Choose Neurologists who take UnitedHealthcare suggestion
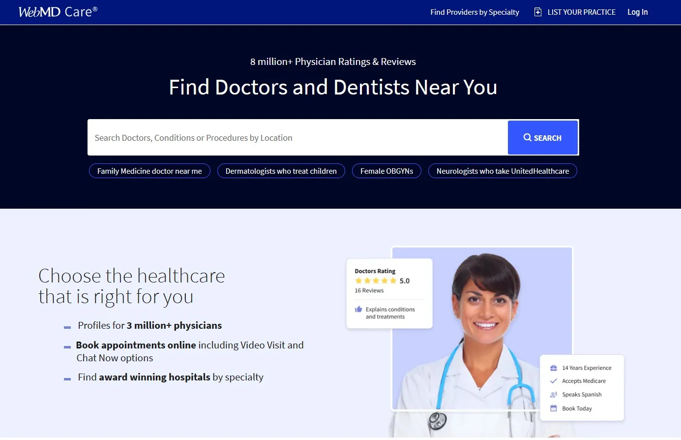The image size is (681, 440). pyautogui.click(x=502, y=171)
